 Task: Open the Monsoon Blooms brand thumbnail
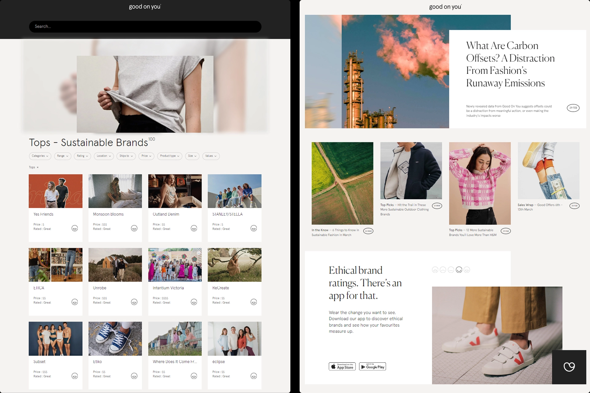115,191
